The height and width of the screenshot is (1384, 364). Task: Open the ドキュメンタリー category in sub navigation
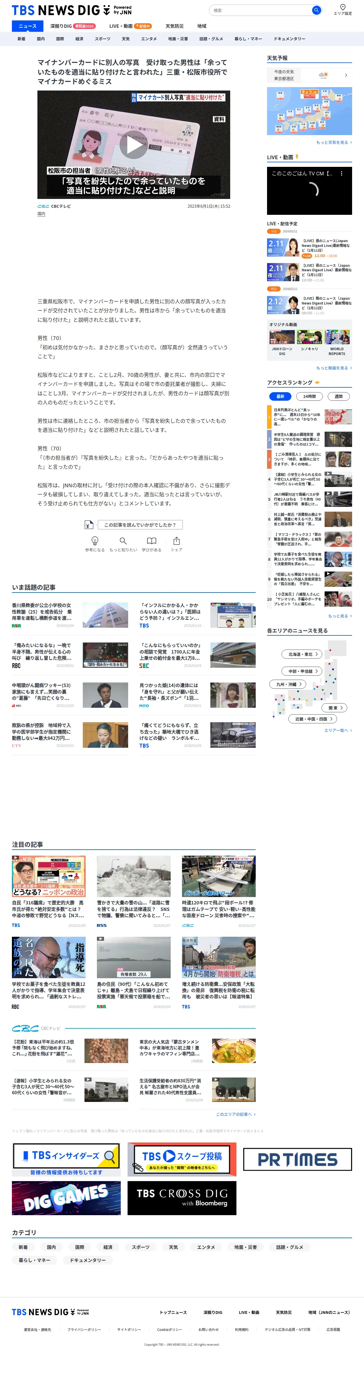(x=289, y=39)
